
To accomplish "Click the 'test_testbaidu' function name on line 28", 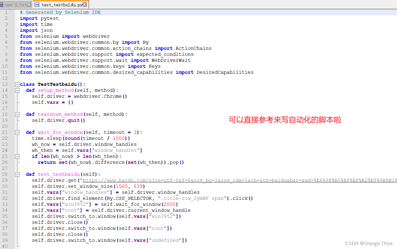I will click(x=59, y=174).
